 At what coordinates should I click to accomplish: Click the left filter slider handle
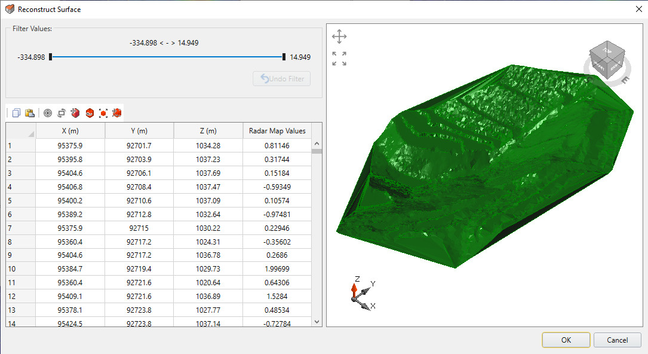[50, 57]
